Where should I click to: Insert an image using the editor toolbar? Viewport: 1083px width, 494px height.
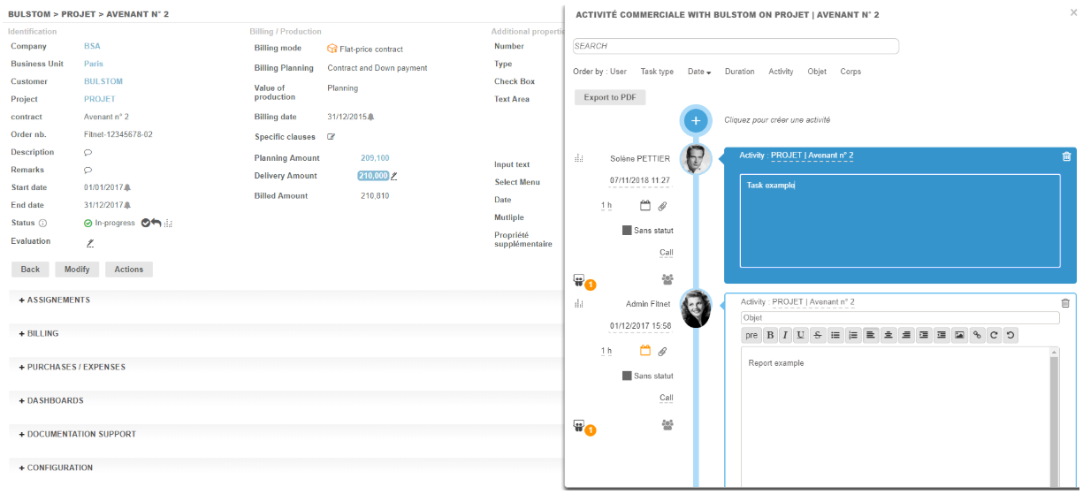pyautogui.click(x=959, y=335)
